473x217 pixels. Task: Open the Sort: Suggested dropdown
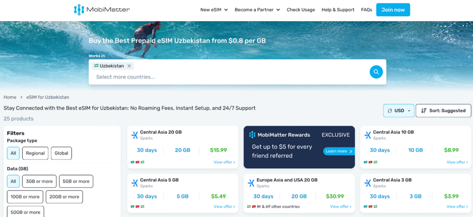pyautogui.click(x=443, y=111)
